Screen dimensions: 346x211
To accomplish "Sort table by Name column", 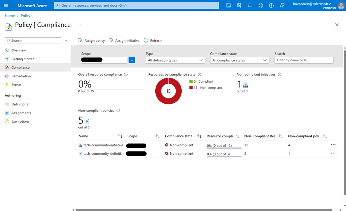I will pyautogui.click(x=120, y=136).
